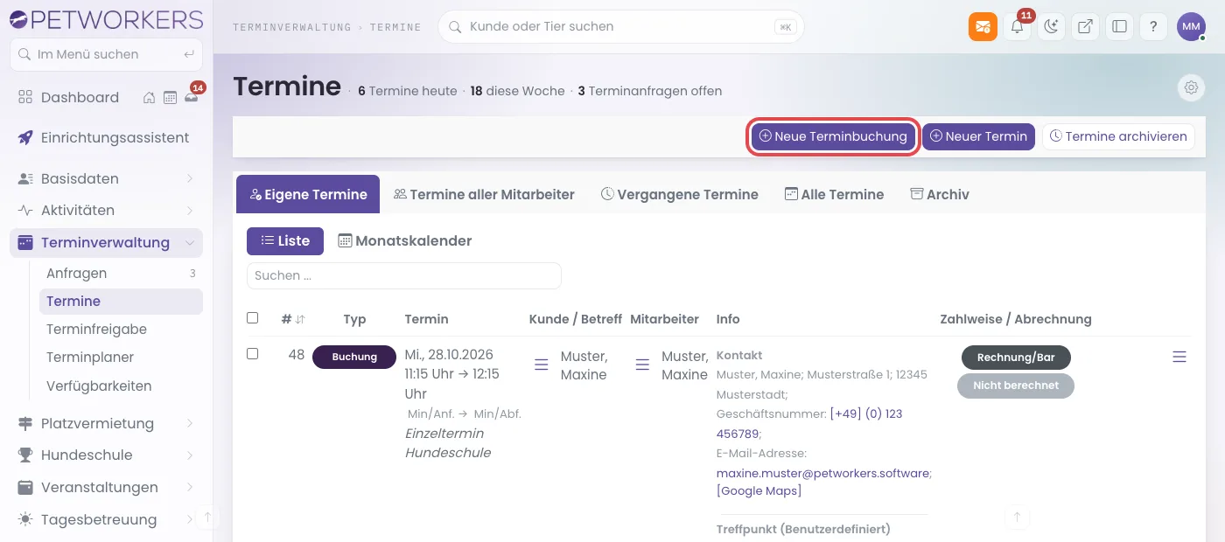Click the calendar icon beside Dashboard

click(x=170, y=98)
